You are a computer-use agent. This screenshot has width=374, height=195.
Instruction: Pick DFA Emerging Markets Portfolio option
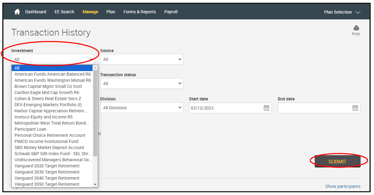point(48,105)
